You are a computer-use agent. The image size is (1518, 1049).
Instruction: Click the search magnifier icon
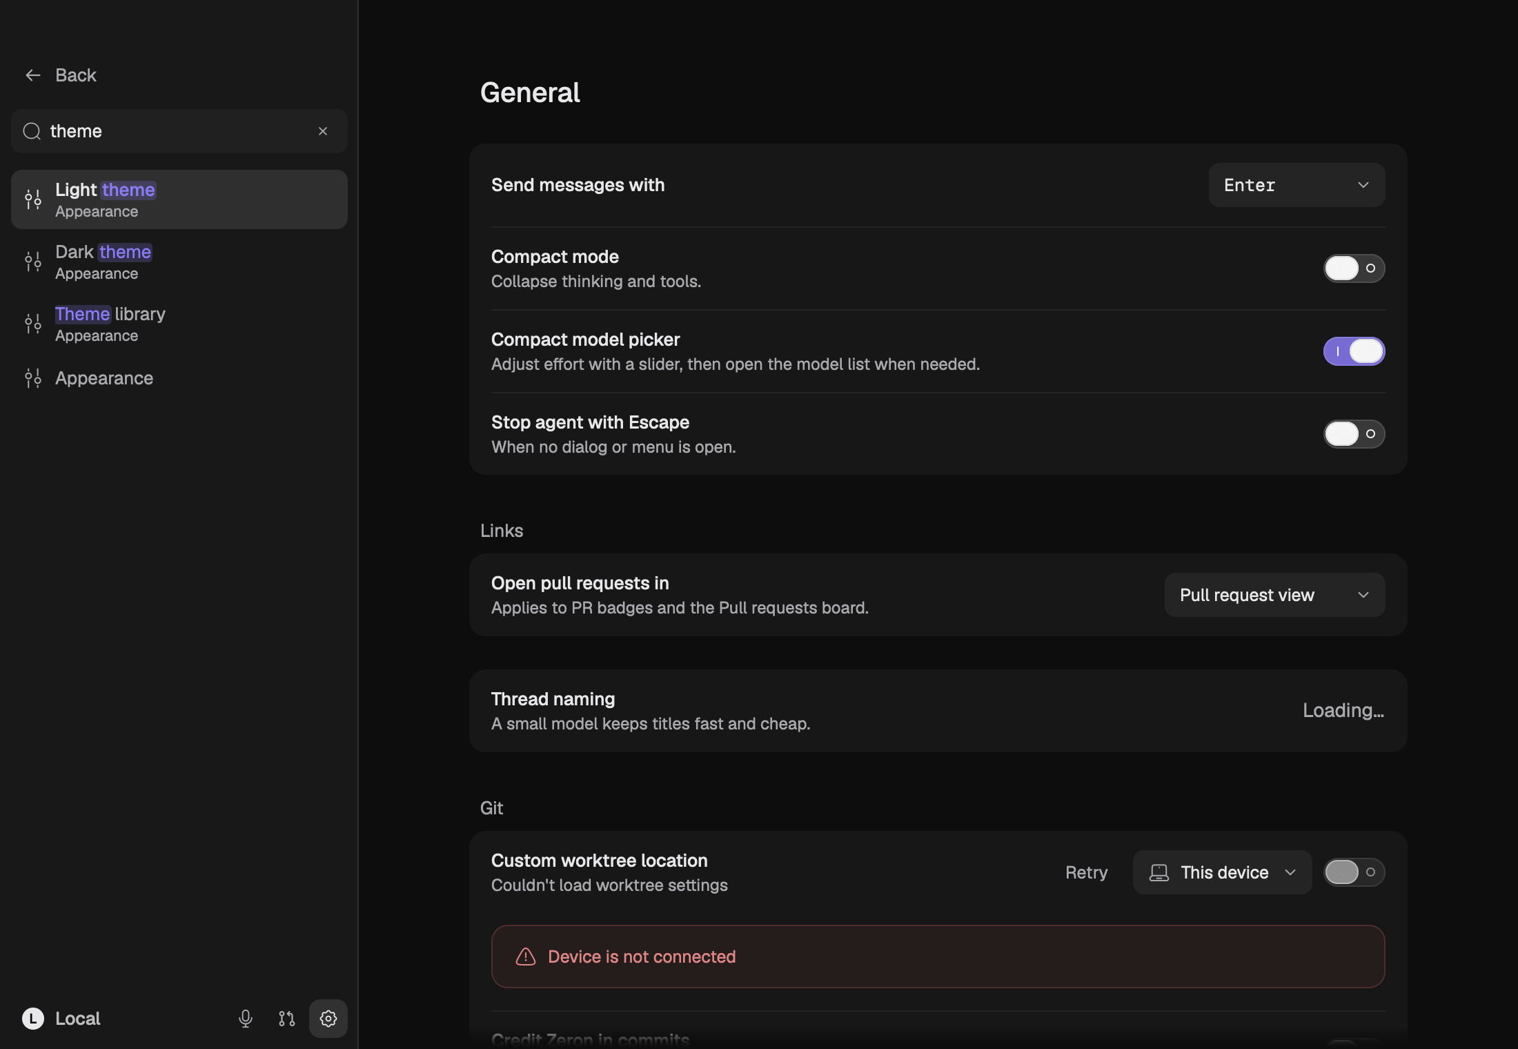pos(32,131)
